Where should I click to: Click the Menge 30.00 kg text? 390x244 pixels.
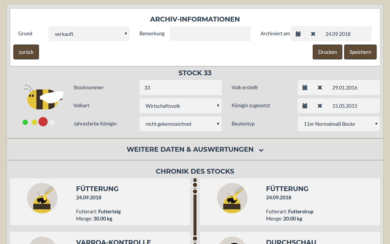(x=94, y=219)
